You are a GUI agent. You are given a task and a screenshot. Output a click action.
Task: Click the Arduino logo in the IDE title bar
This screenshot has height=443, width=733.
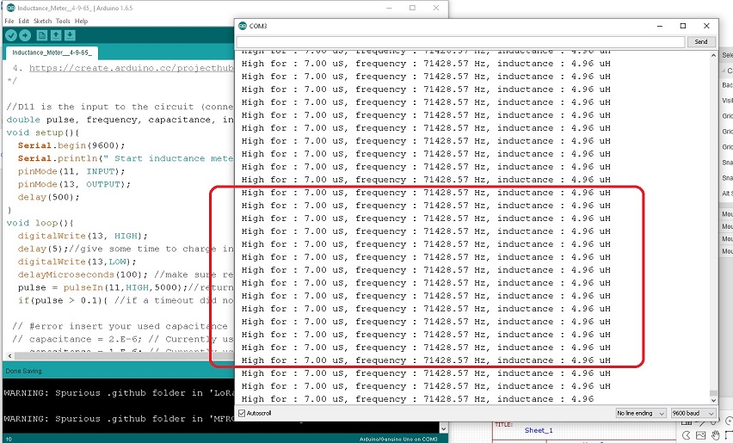tap(10, 8)
